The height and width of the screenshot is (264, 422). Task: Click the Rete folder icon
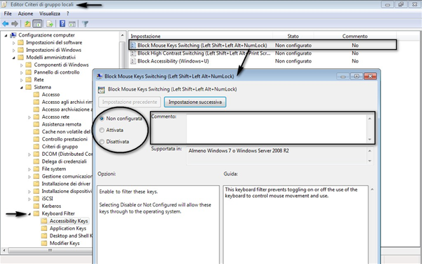[29, 80]
